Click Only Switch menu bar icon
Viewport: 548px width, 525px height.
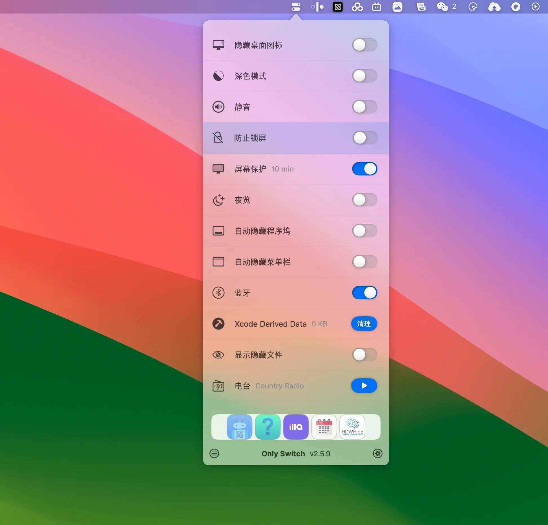pos(296,7)
